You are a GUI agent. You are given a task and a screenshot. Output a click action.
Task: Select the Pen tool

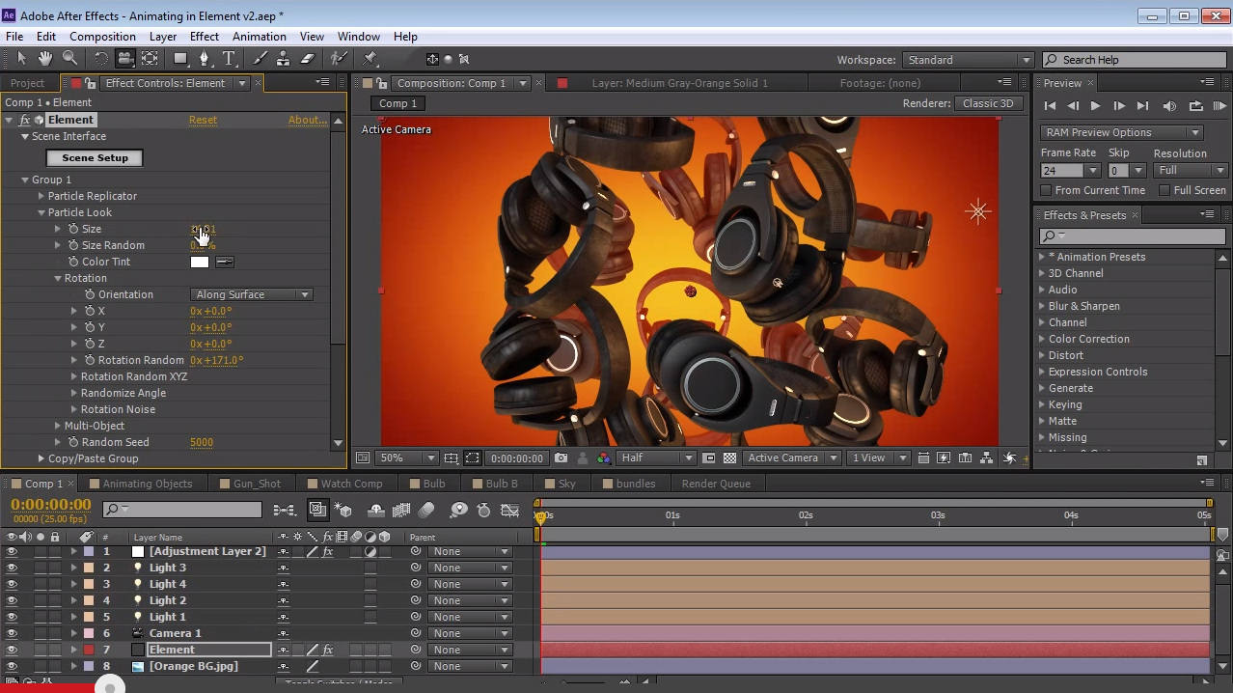pos(205,59)
